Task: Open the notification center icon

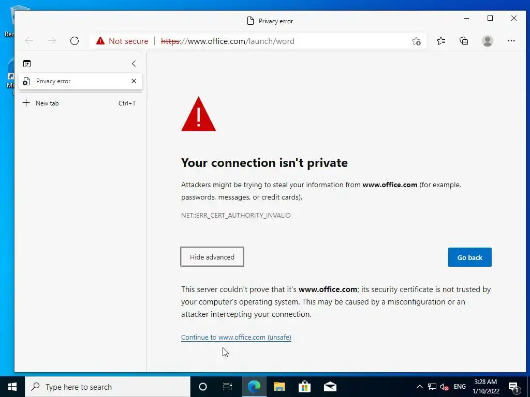Action: point(513,387)
